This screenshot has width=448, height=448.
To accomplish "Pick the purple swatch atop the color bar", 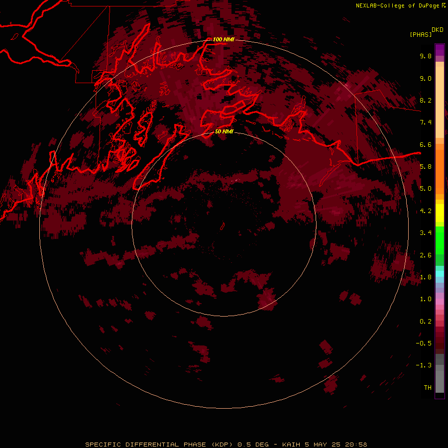I will coord(440,50).
